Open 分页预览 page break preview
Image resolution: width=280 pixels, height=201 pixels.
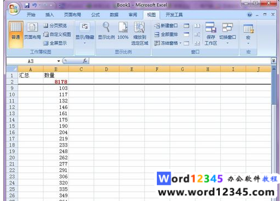[x=55, y=26]
